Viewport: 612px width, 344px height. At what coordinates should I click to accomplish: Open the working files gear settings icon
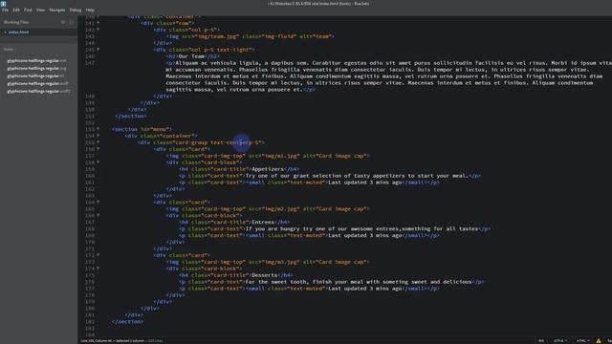pos(63,22)
